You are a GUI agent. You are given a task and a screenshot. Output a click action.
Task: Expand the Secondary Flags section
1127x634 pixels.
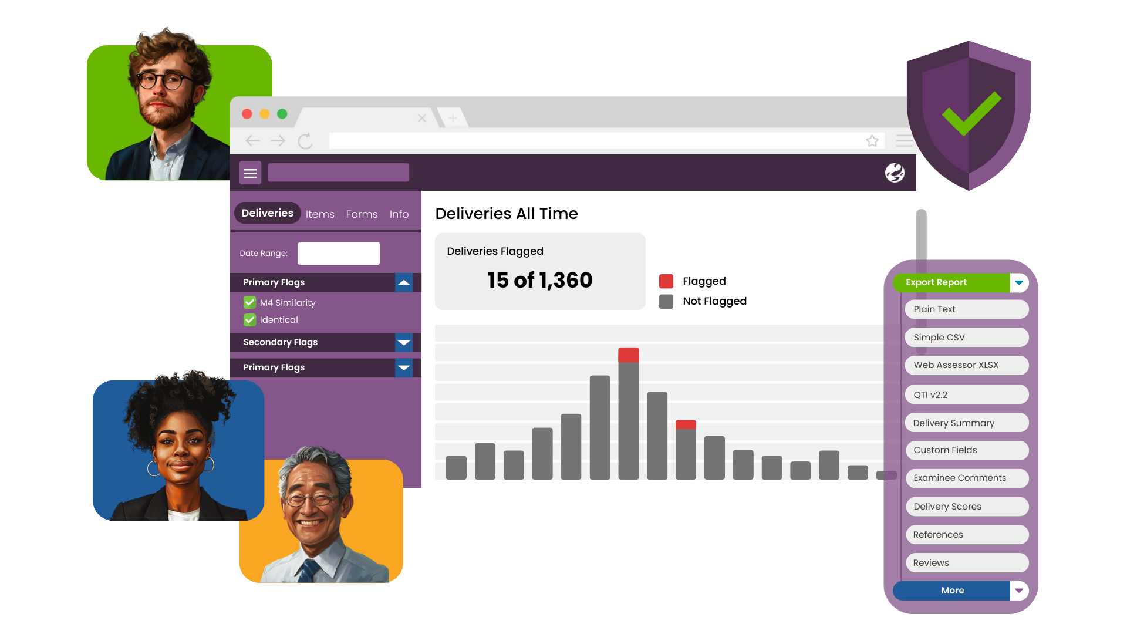[404, 342]
